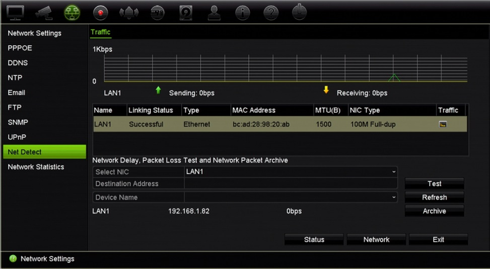Screen dimensions: 490x269
Task: Click the NIC Type column header
Action: pos(392,110)
